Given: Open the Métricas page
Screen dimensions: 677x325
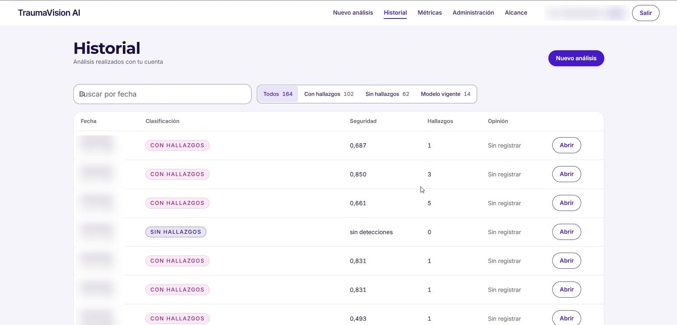Looking at the screenshot, I should (x=430, y=13).
